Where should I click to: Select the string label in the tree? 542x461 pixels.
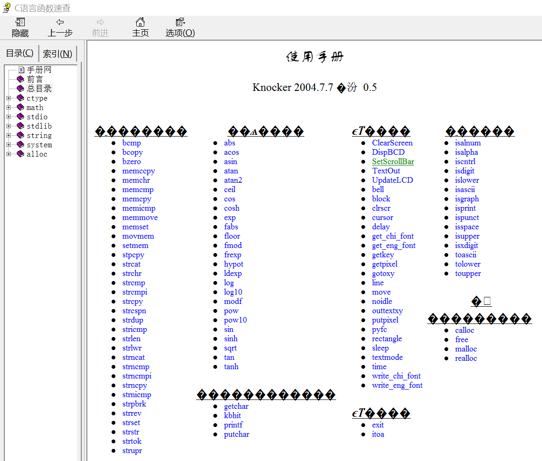[39, 135]
